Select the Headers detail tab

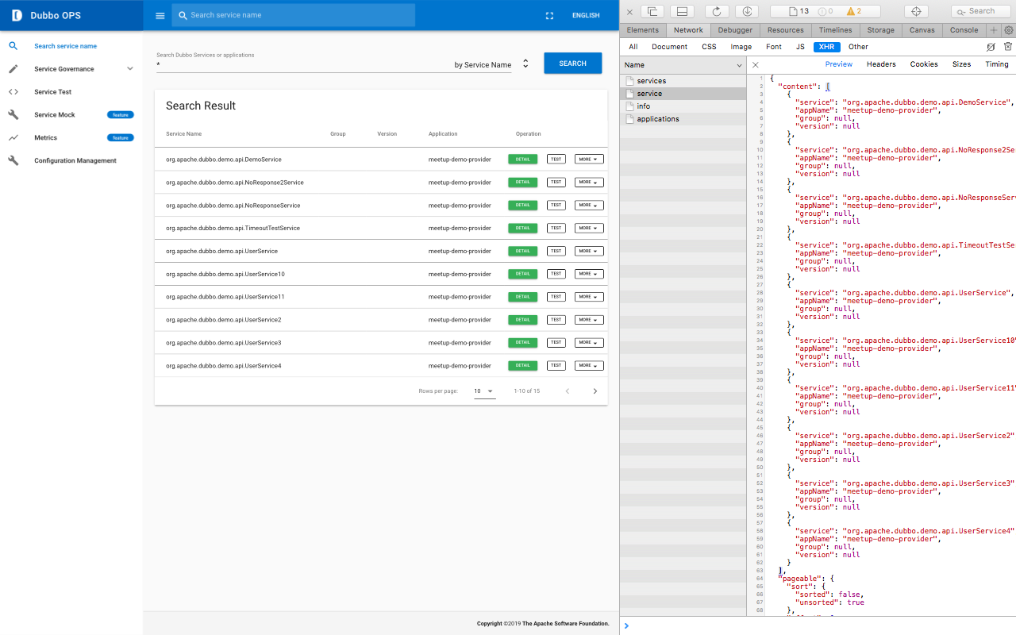(x=881, y=64)
